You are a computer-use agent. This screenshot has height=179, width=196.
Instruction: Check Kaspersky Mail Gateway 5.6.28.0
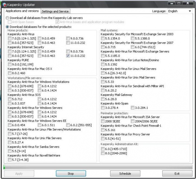[x=103, y=99]
